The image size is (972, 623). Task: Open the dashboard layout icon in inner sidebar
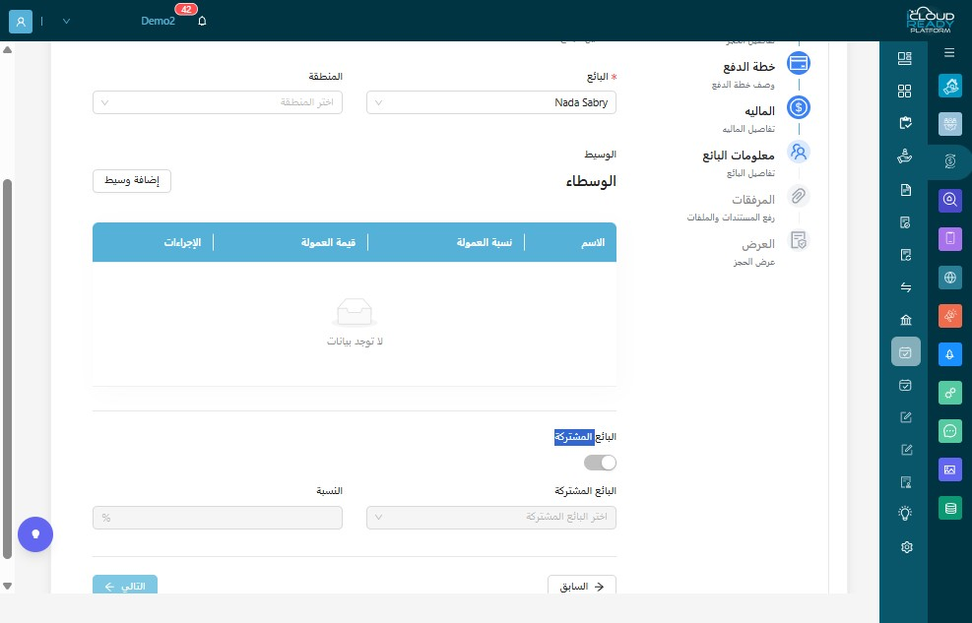pyautogui.click(x=905, y=58)
